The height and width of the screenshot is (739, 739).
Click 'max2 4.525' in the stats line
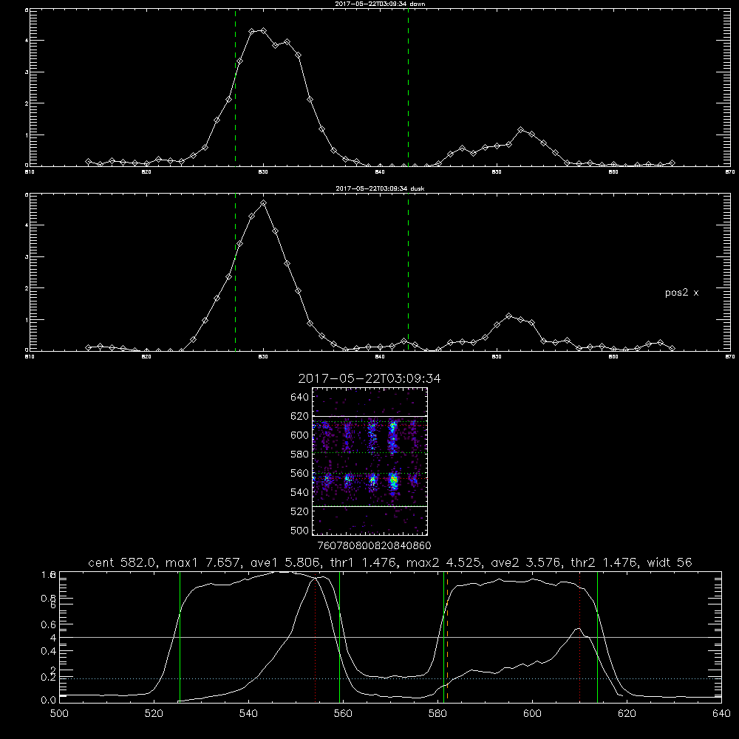pos(443,562)
